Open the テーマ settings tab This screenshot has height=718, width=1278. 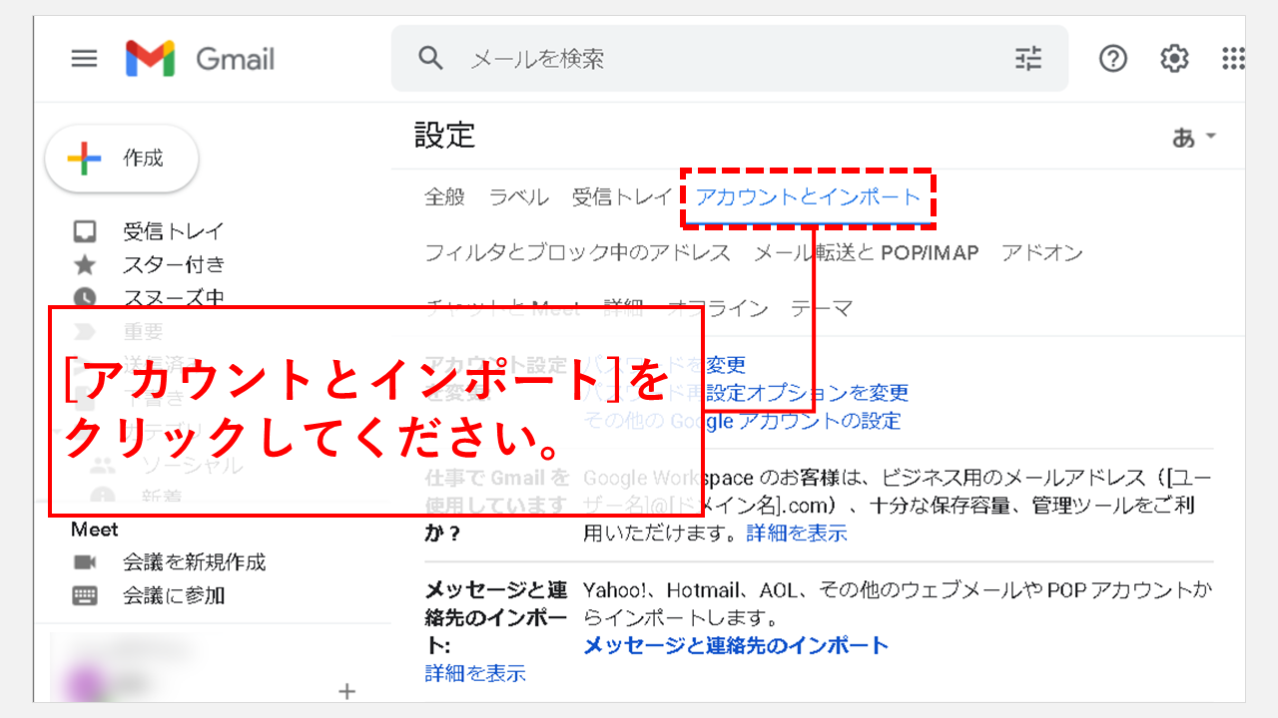pyautogui.click(x=822, y=309)
